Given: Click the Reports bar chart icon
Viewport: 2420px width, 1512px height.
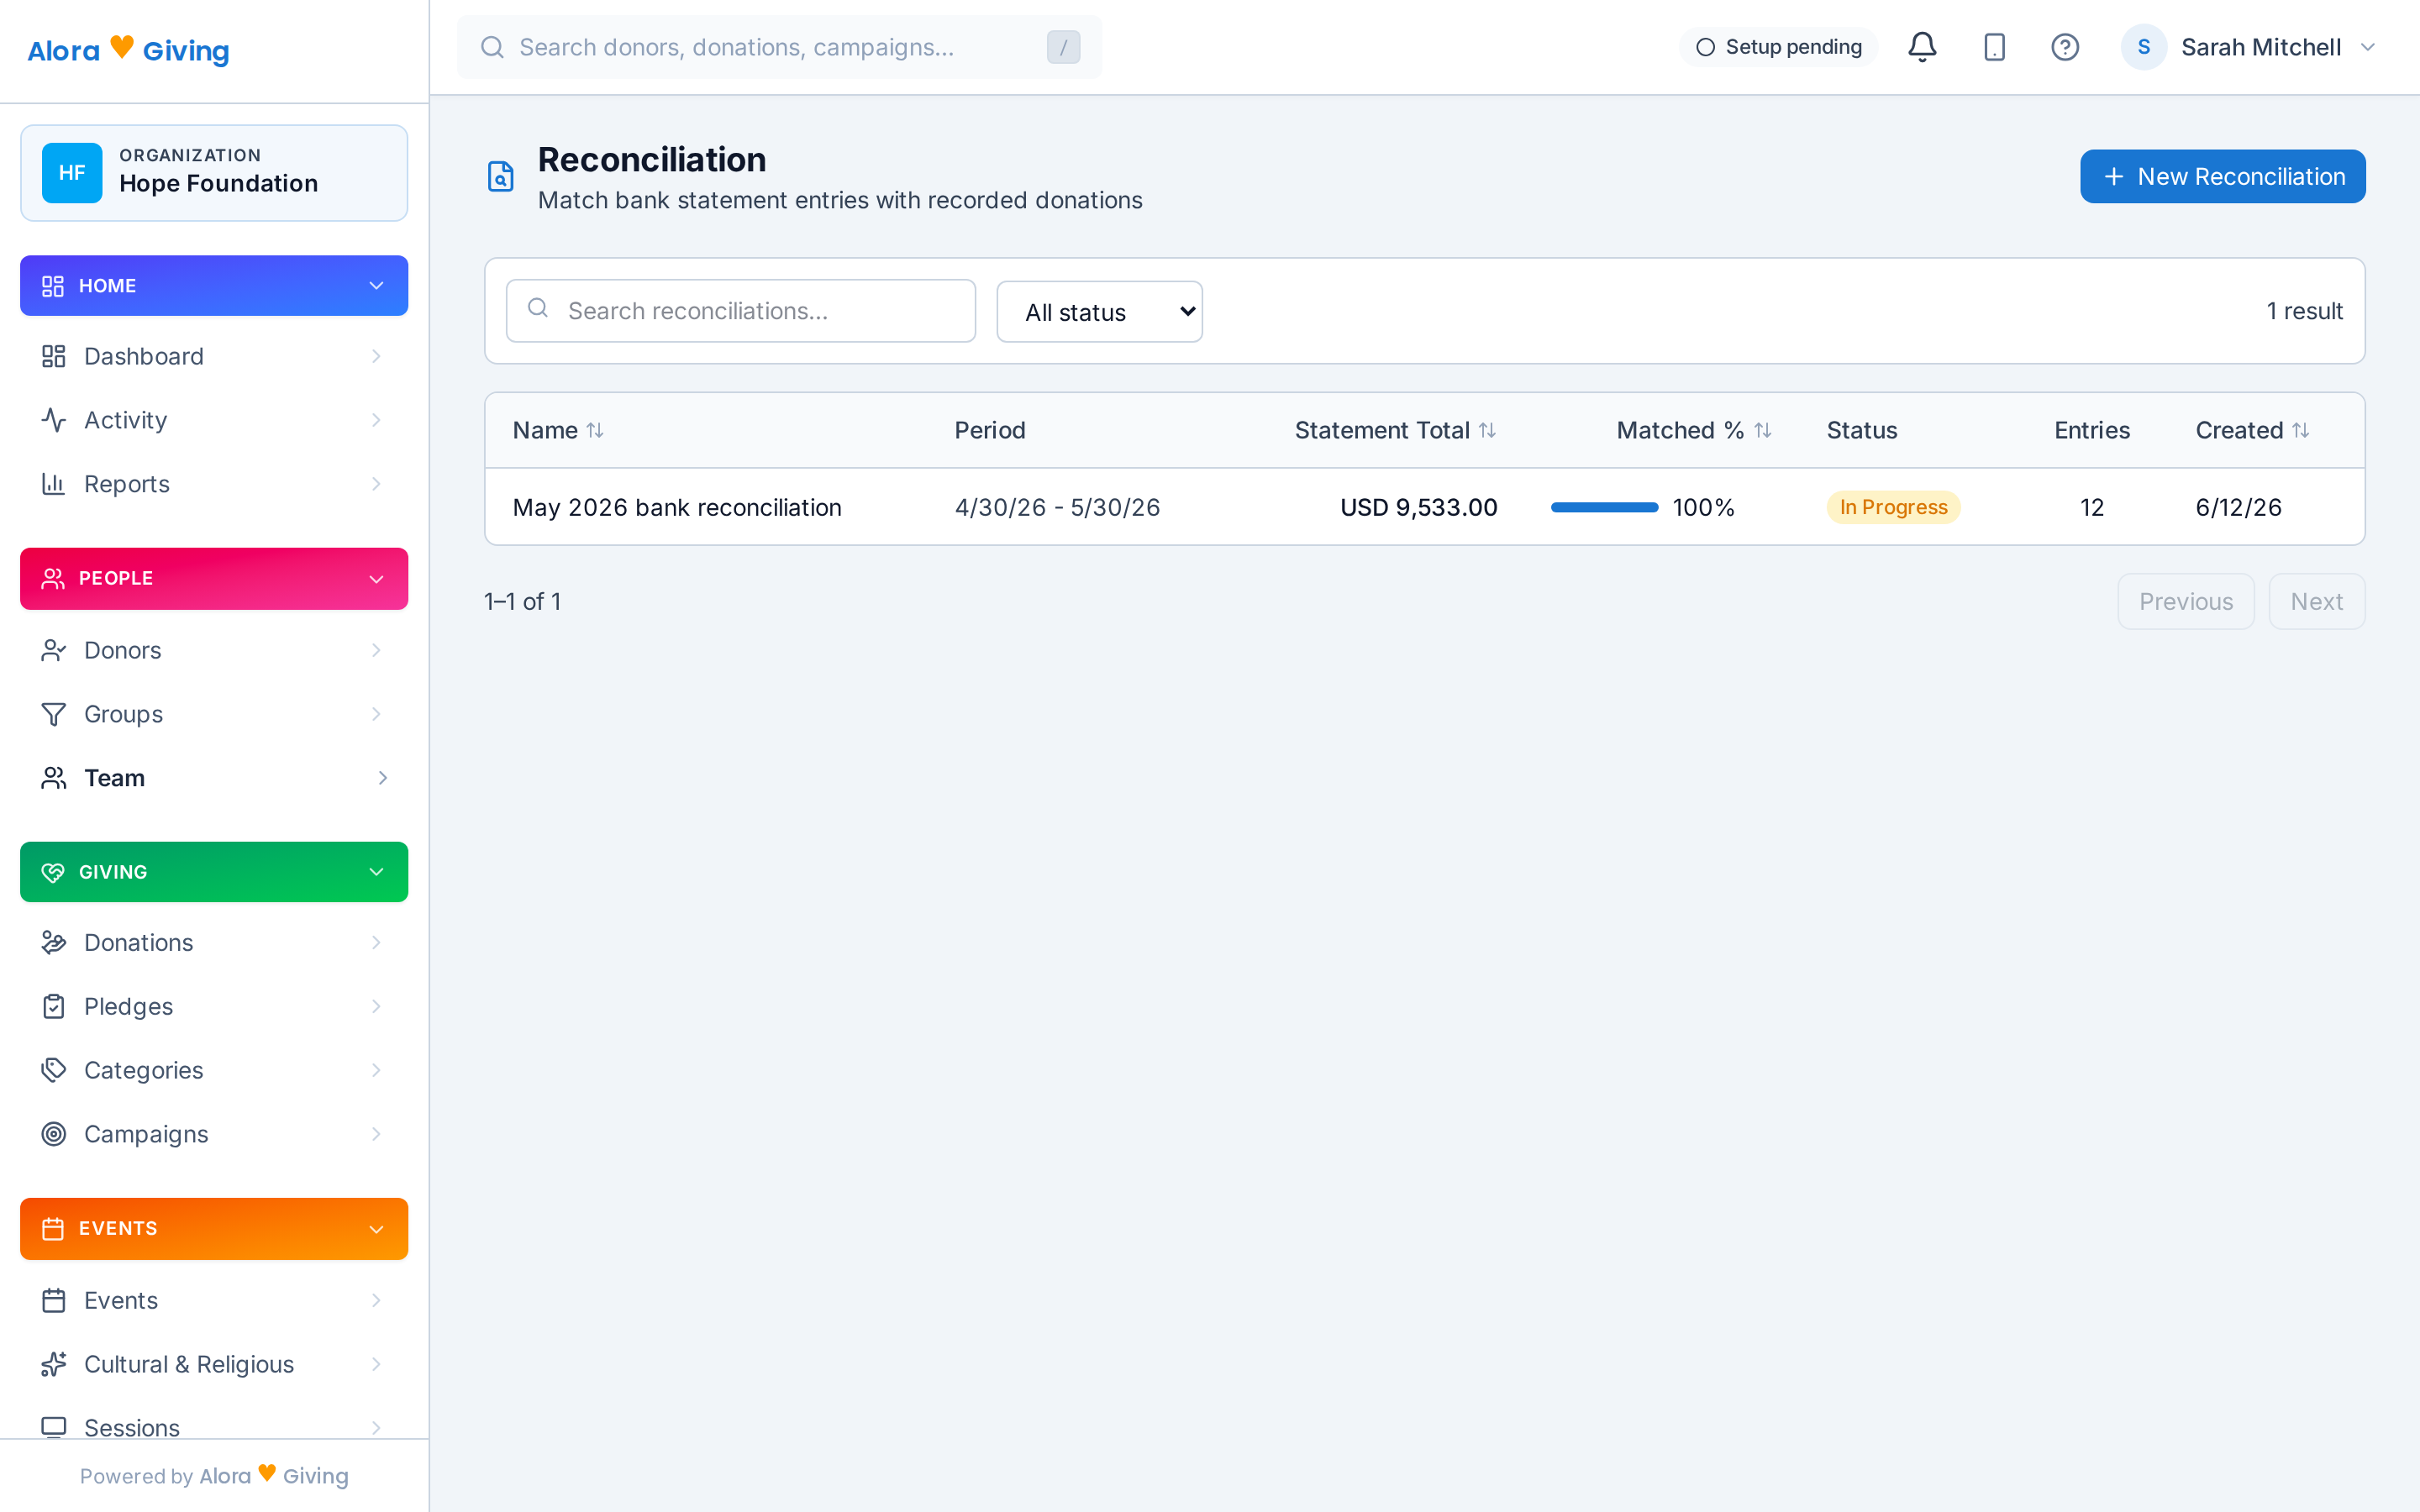Looking at the screenshot, I should (54, 484).
